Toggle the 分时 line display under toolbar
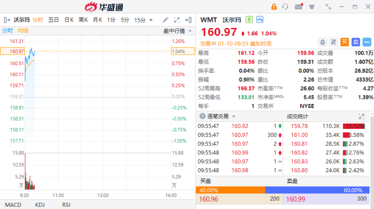The image size is (374, 209). 7,30
